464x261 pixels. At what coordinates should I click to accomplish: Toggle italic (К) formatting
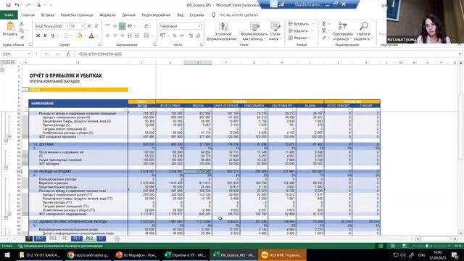45,36
